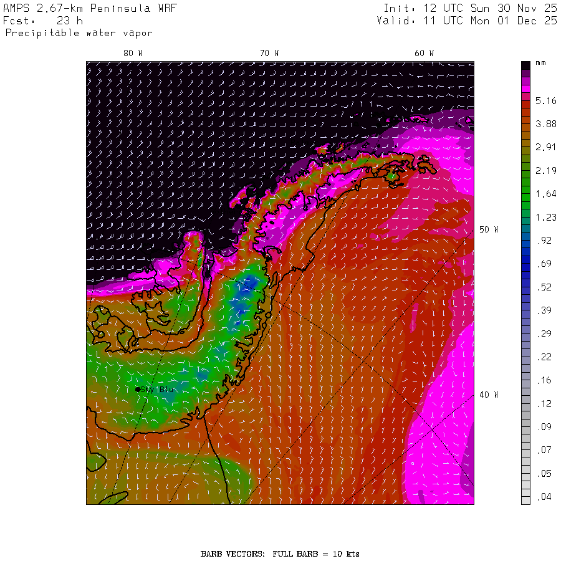Select the 'Precipitable water vapor' label
This screenshot has height=561, width=561.
click(x=79, y=33)
